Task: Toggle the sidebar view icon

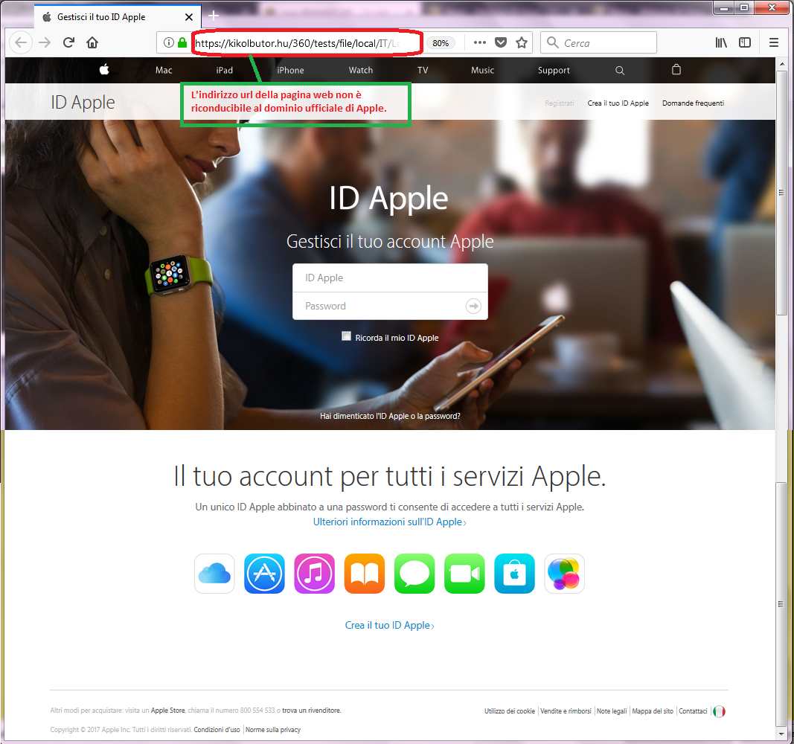Action: click(744, 42)
